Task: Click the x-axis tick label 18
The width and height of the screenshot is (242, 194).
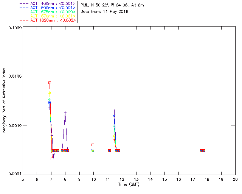Action: [207, 179]
